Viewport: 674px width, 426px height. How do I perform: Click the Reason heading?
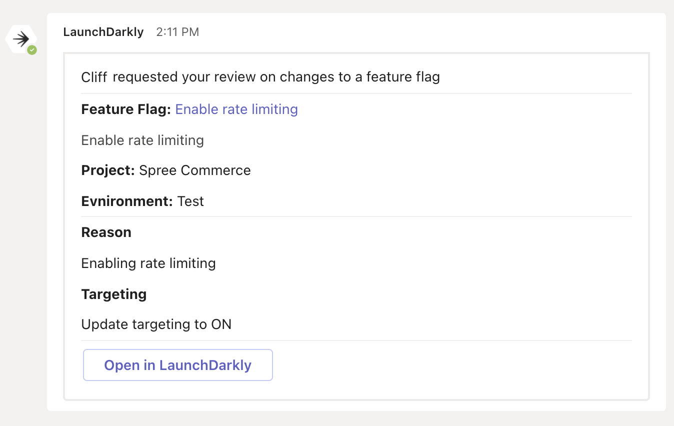pos(106,232)
